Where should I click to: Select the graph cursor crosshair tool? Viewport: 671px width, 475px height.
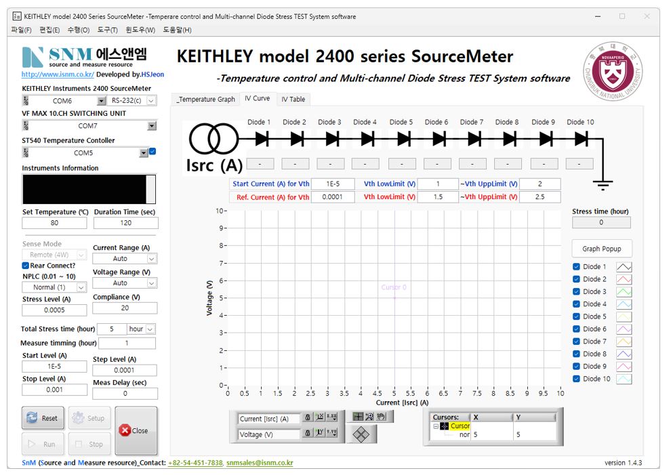358,417
